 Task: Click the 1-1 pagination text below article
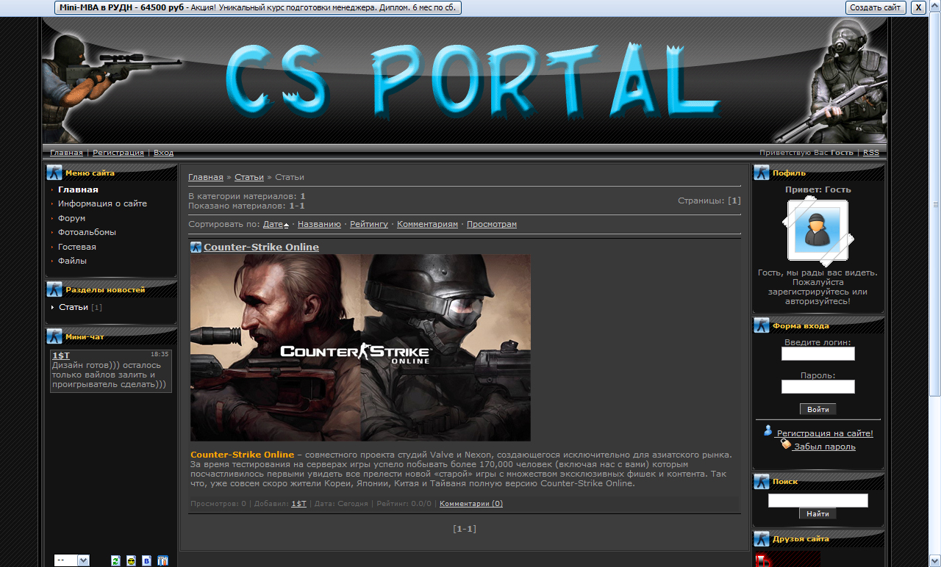click(x=465, y=529)
